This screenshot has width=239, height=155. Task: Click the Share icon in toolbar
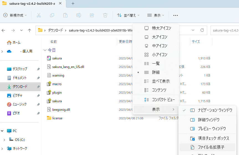(x=92, y=15)
